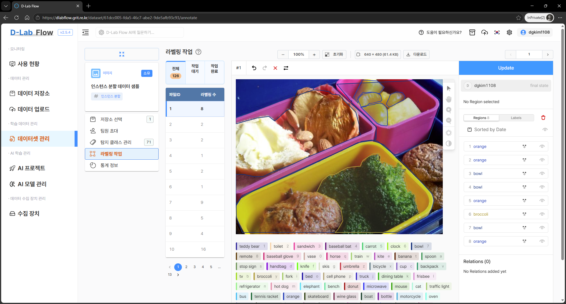The image size is (566, 304).
Task: Select the zoom out magnifier tool
Action: (x=449, y=121)
